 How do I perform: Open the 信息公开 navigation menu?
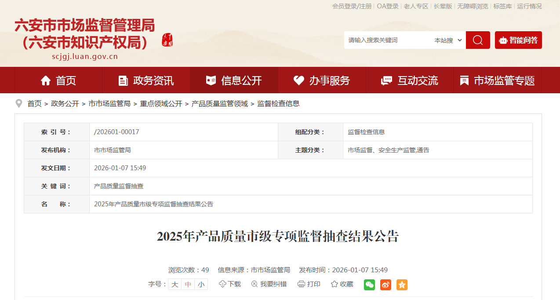234,80
